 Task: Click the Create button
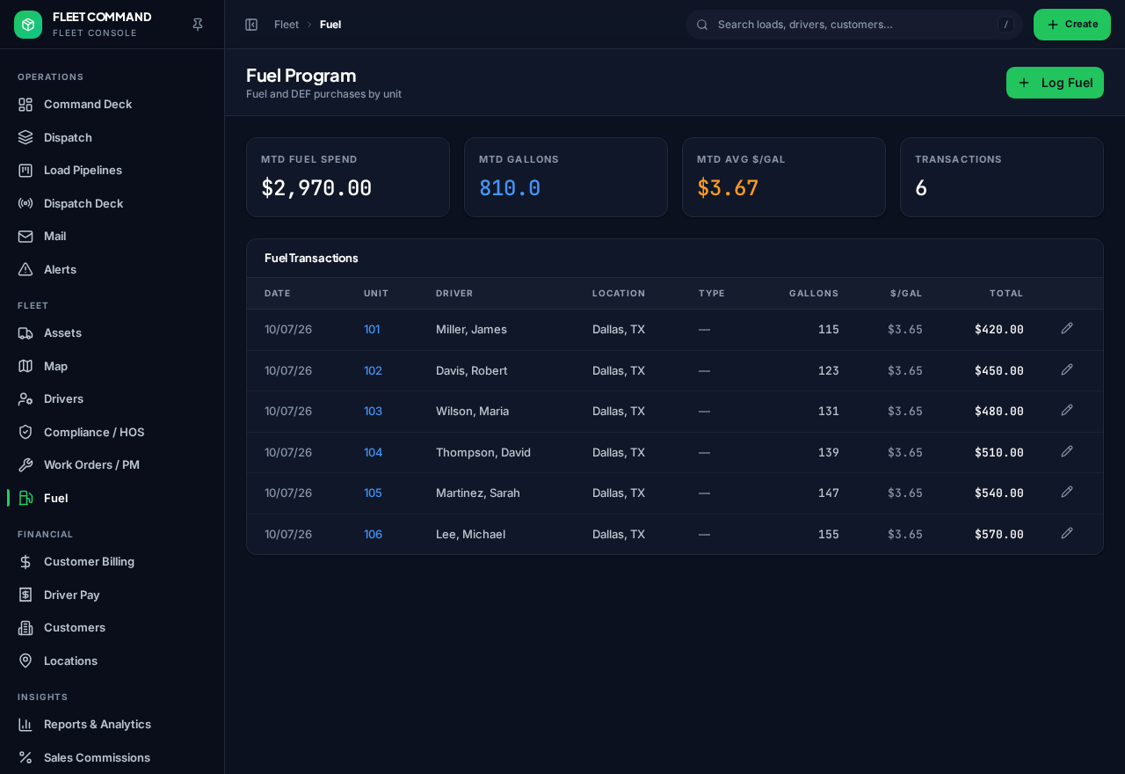[1072, 25]
